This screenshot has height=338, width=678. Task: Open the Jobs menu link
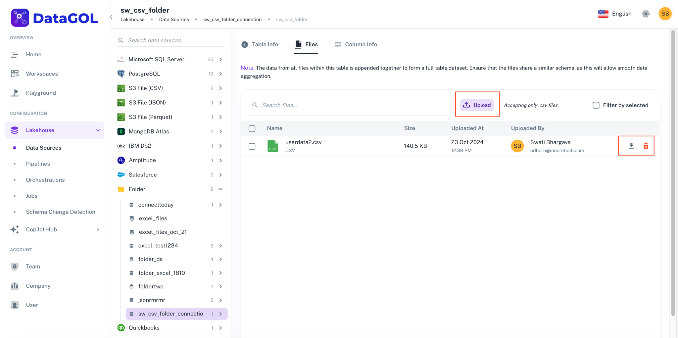pos(31,196)
